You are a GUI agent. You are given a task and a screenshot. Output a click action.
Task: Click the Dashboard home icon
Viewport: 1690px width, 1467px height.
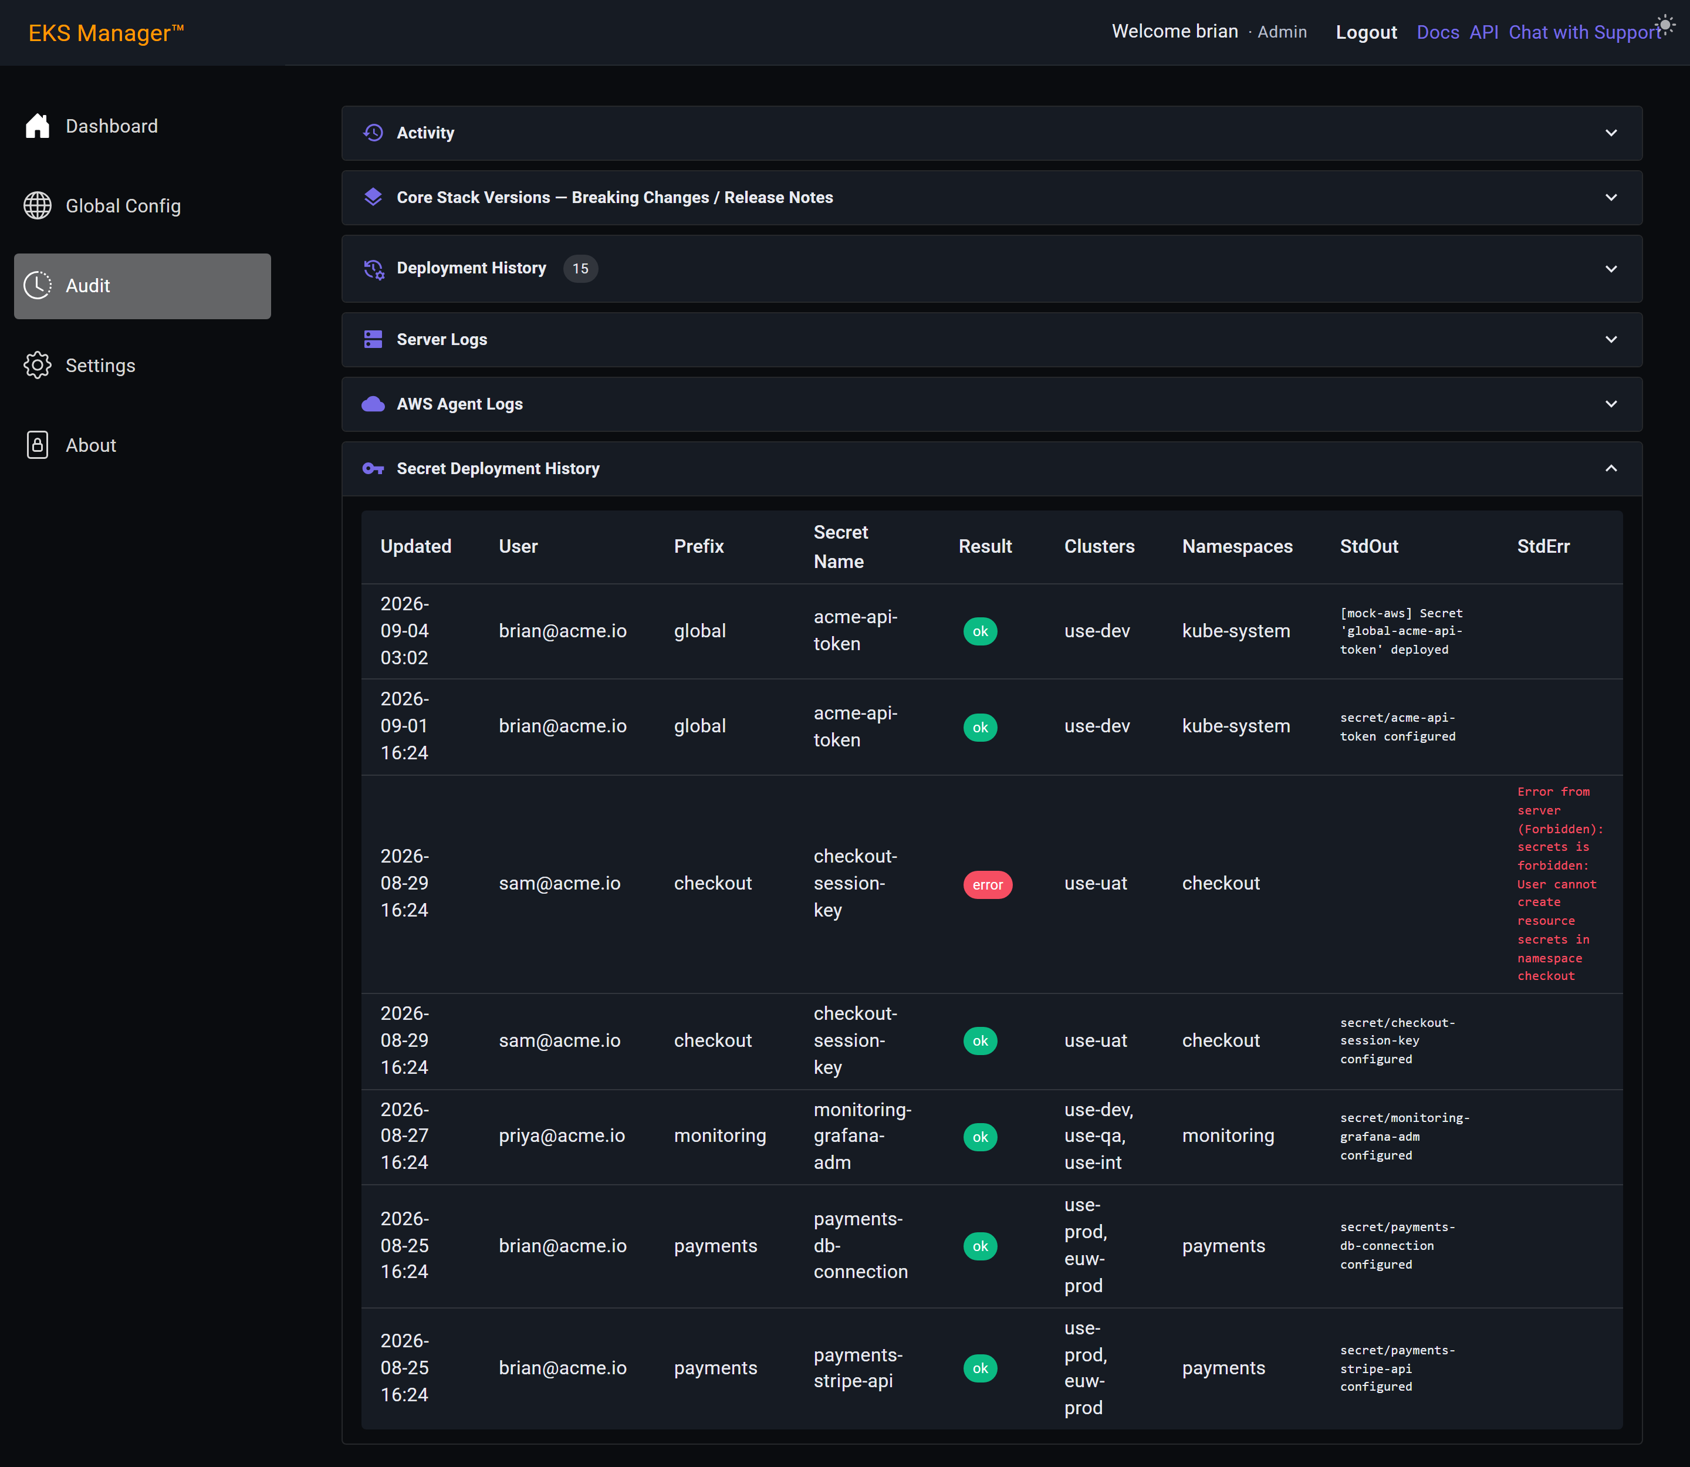[38, 126]
